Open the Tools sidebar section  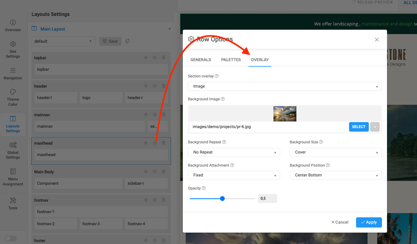13,204
